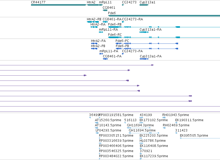Screen dimensions: 220x160
Task: Click protein CG34273-PA label
Action: [132, 51]
